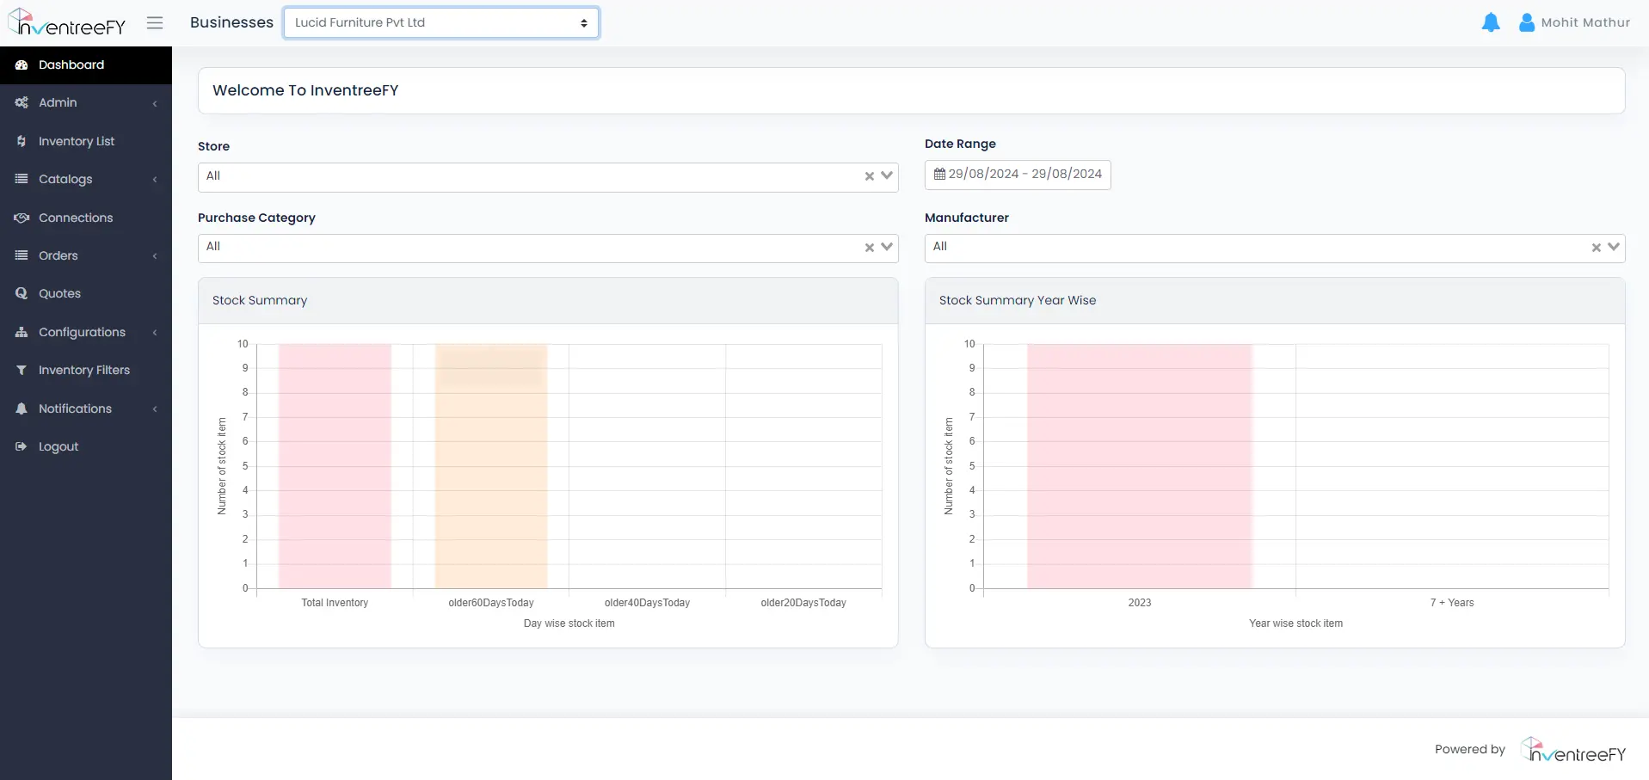Click Logout in the sidebar

coord(58,446)
